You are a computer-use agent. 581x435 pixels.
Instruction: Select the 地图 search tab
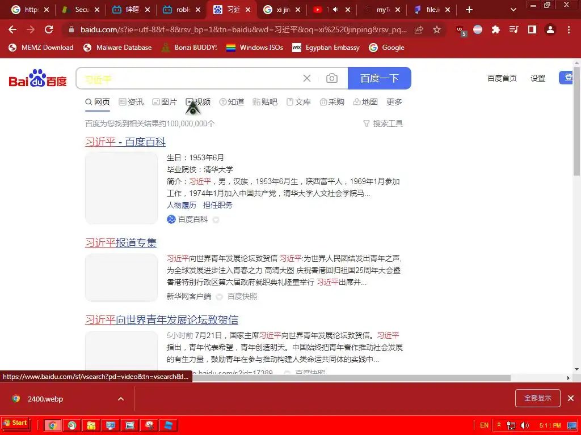point(365,102)
